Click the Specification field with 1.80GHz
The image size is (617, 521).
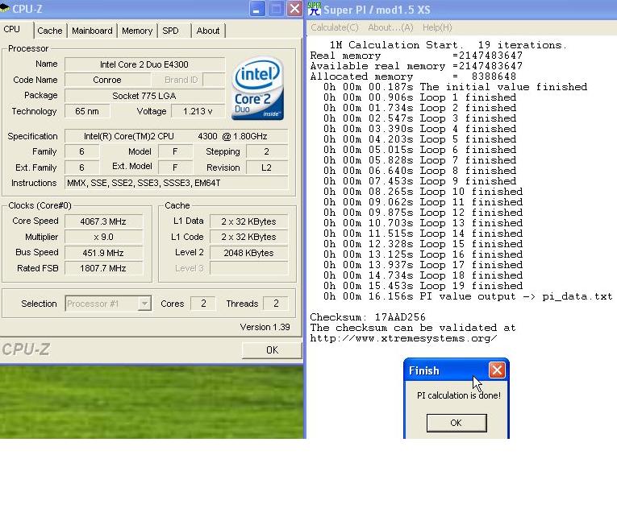(176, 136)
